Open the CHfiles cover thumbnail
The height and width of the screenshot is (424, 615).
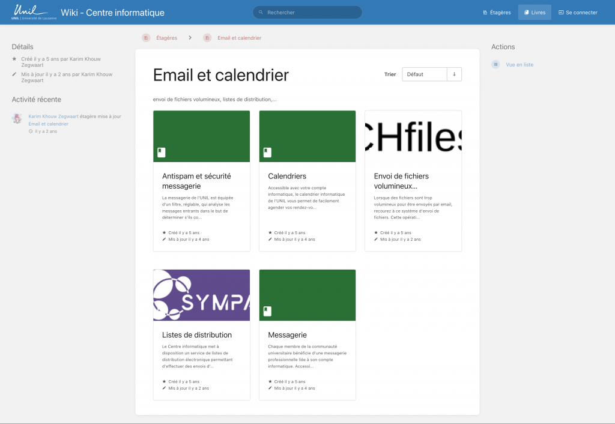point(413,136)
